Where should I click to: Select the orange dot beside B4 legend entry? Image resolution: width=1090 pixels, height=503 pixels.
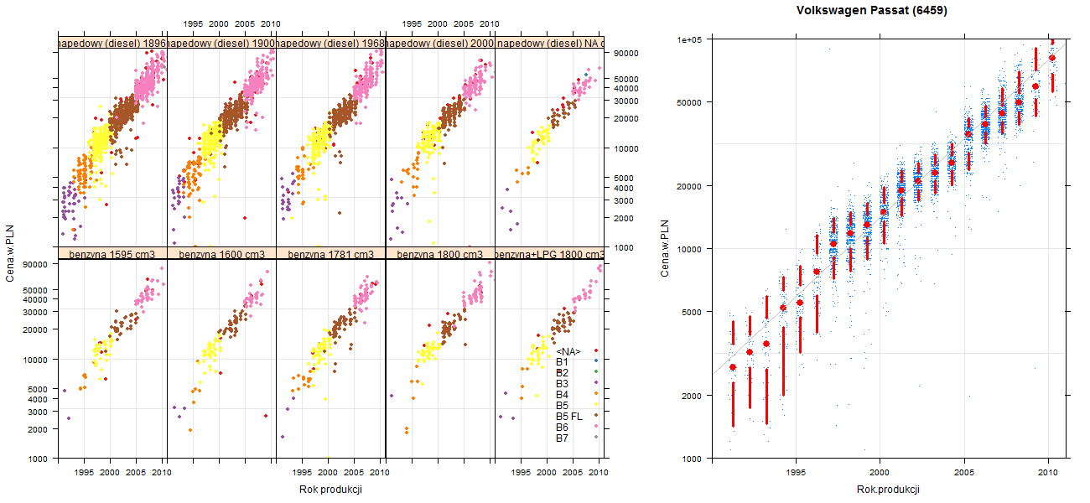595,394
